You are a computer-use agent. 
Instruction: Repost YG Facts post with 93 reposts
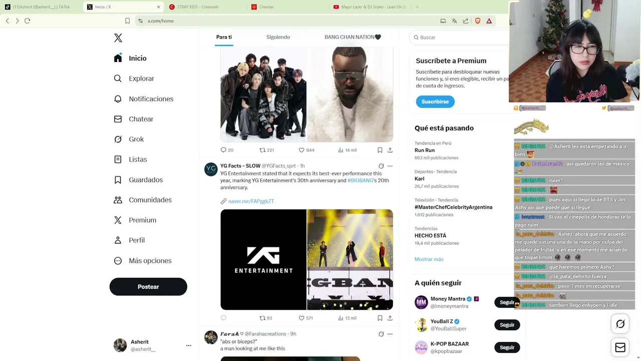[265, 318]
